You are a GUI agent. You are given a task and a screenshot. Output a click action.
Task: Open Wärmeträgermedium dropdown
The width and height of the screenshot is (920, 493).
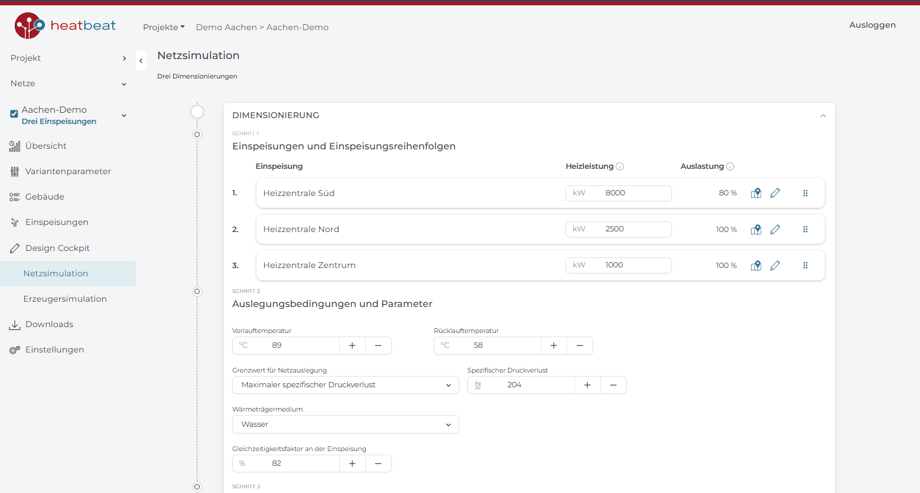(345, 425)
